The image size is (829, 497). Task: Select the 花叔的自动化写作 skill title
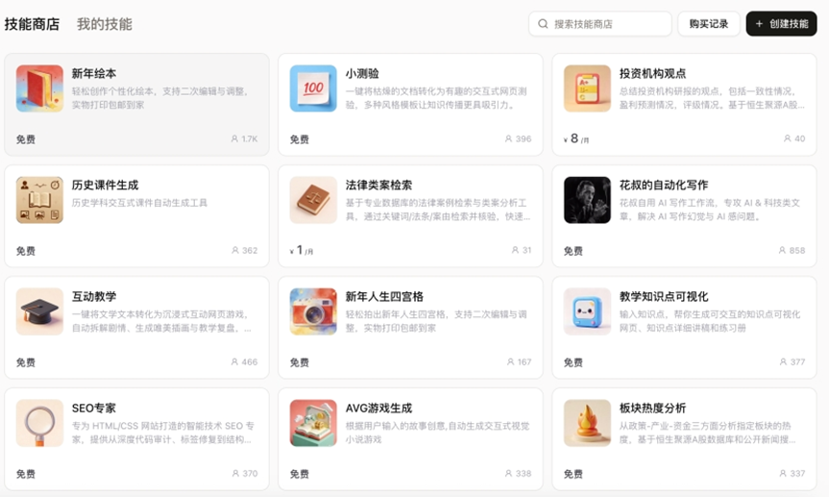[664, 186]
